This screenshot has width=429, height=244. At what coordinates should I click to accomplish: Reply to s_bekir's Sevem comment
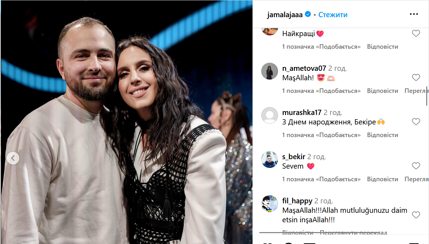[x=382, y=179]
